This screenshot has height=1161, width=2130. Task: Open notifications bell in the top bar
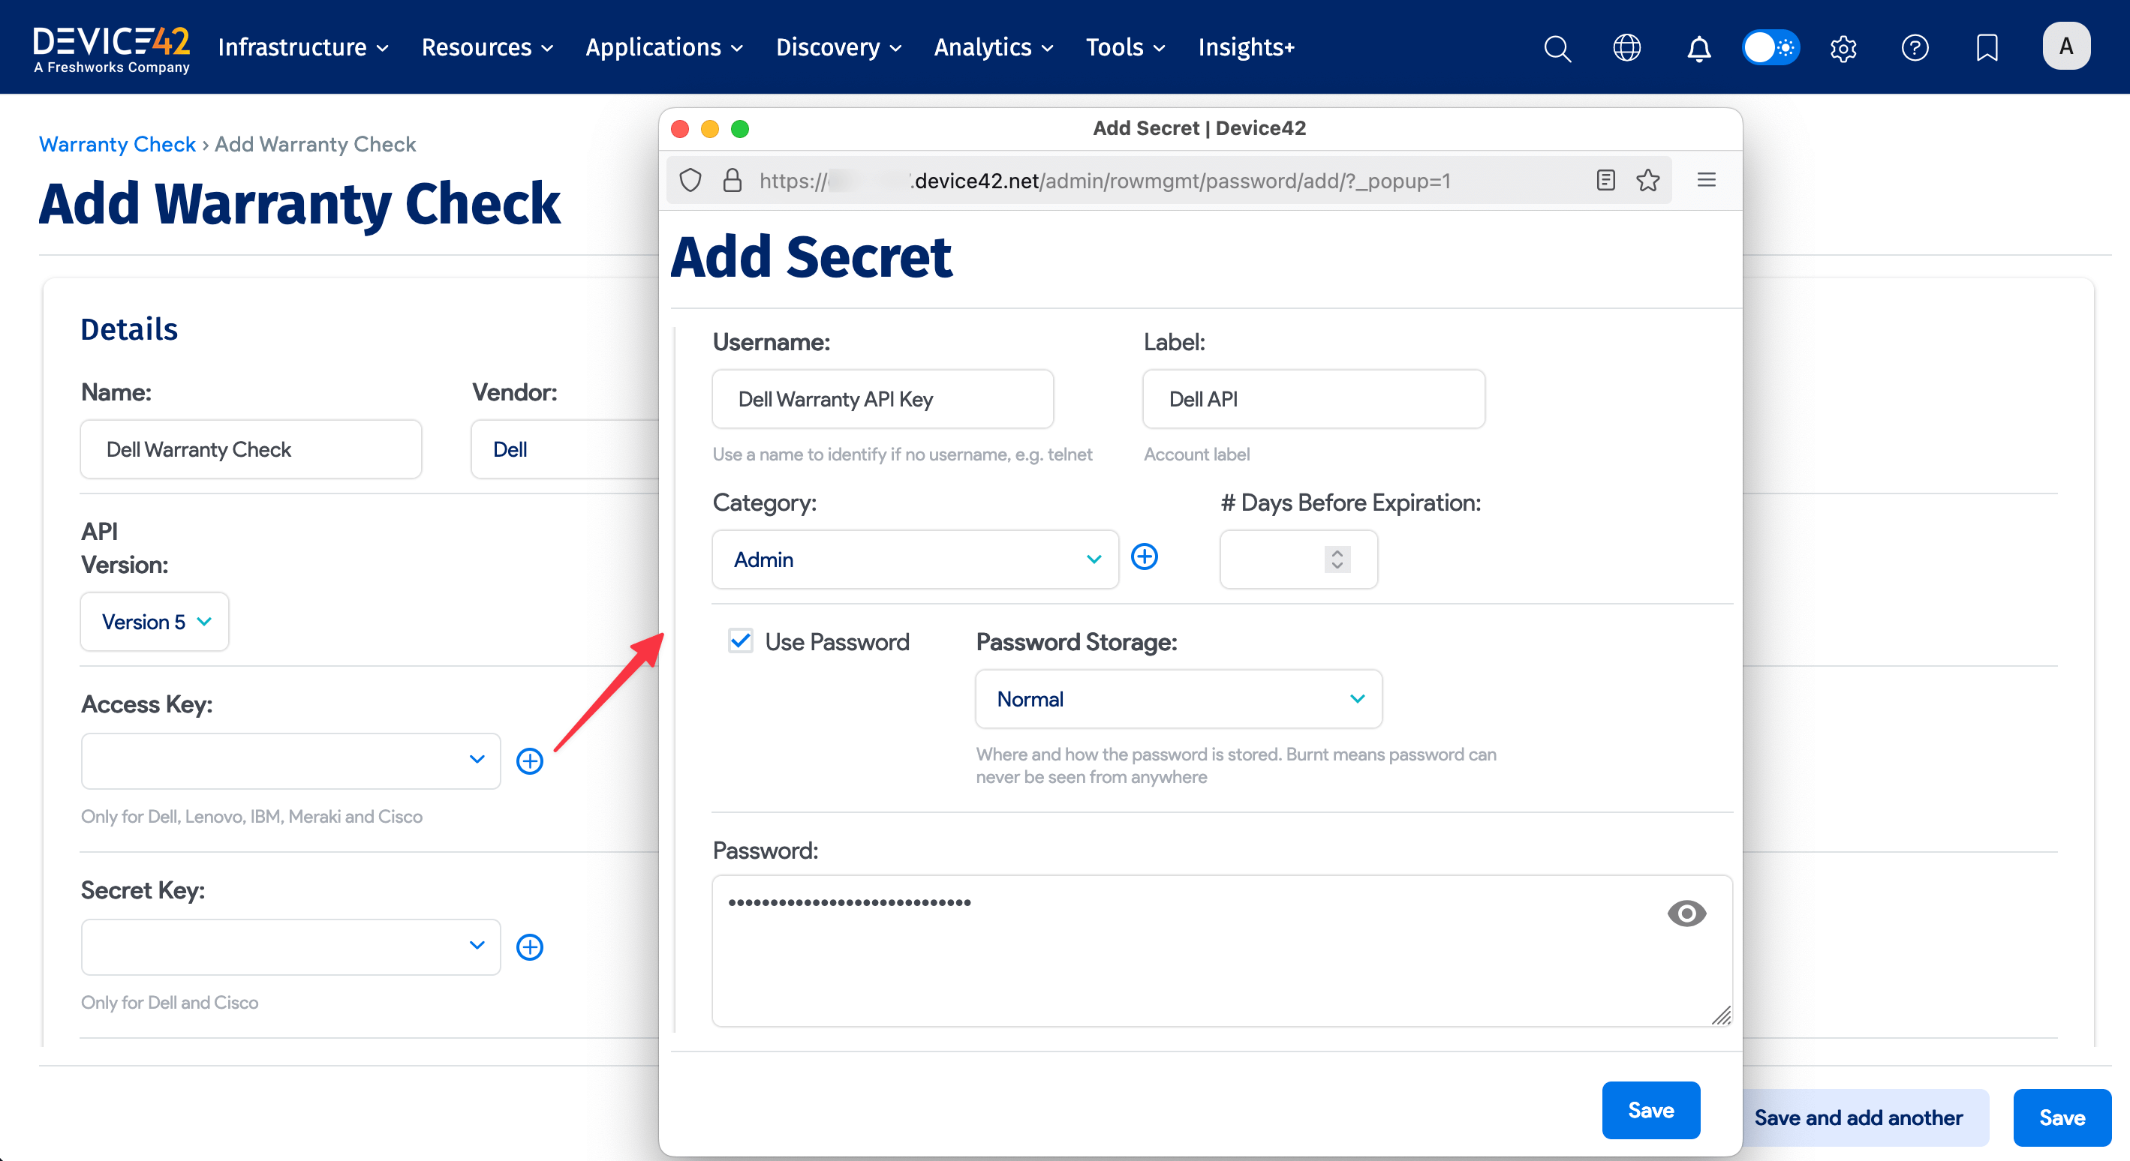coord(1698,49)
